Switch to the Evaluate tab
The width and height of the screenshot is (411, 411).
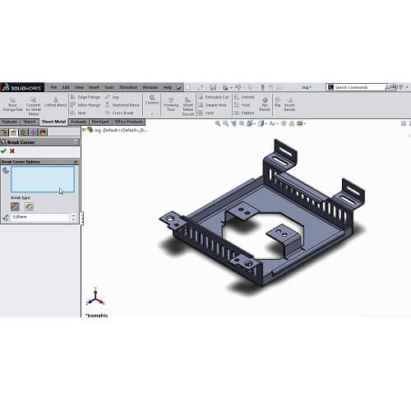pos(79,122)
